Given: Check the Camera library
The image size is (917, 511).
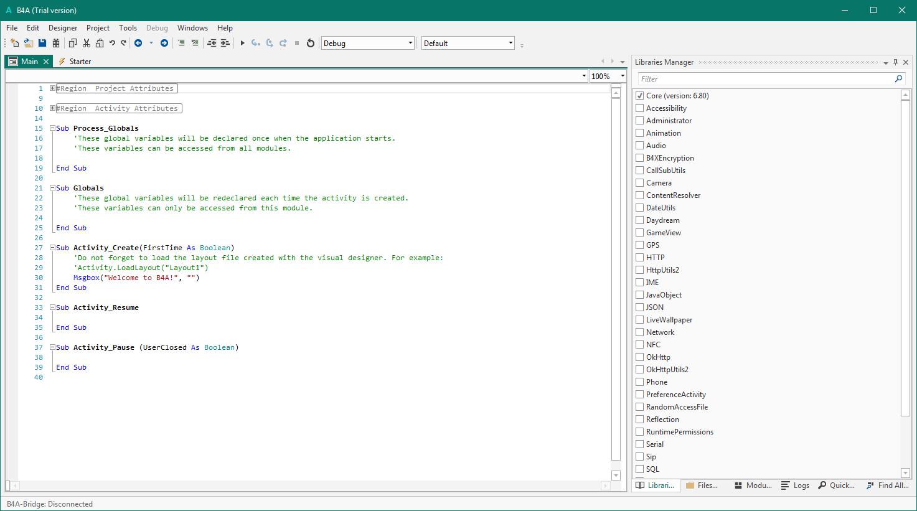Looking at the screenshot, I should coord(639,183).
